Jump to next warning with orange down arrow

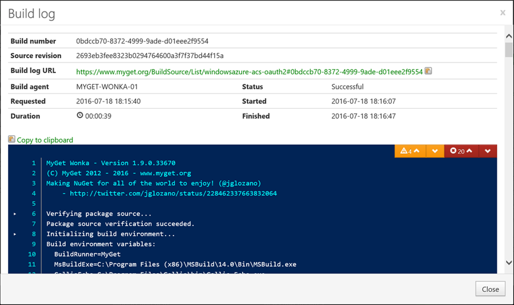435,151
